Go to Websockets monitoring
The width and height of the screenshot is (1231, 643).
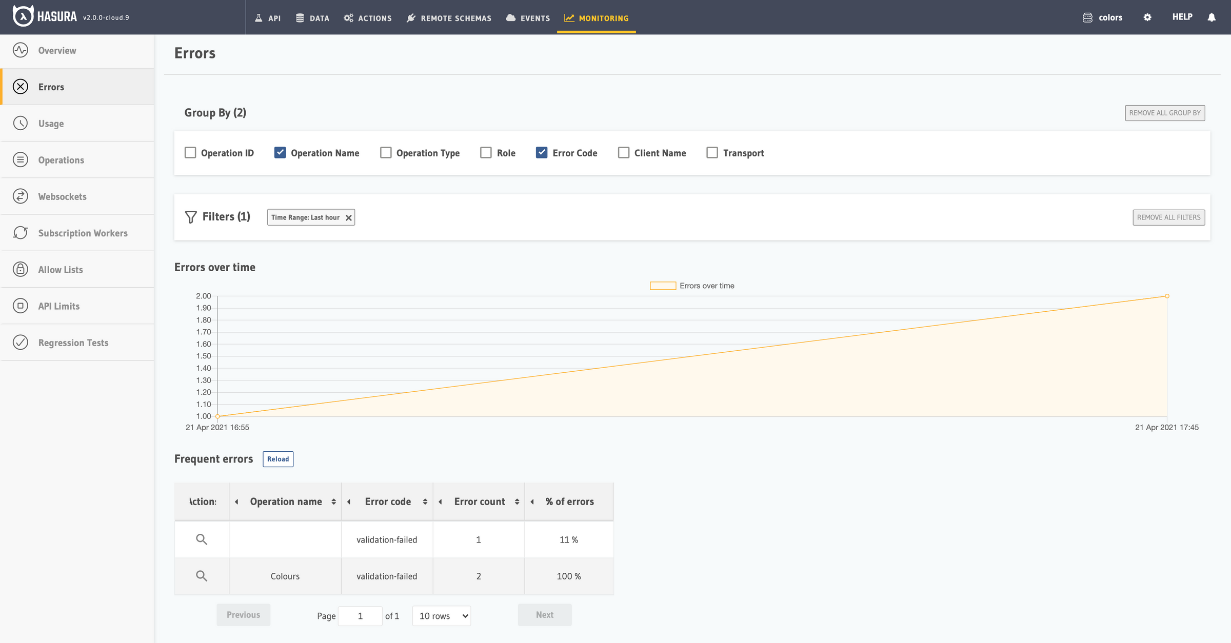pos(62,196)
